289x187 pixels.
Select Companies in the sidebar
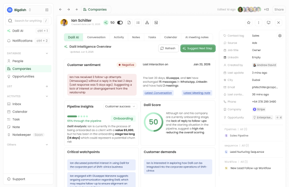pos(28,69)
